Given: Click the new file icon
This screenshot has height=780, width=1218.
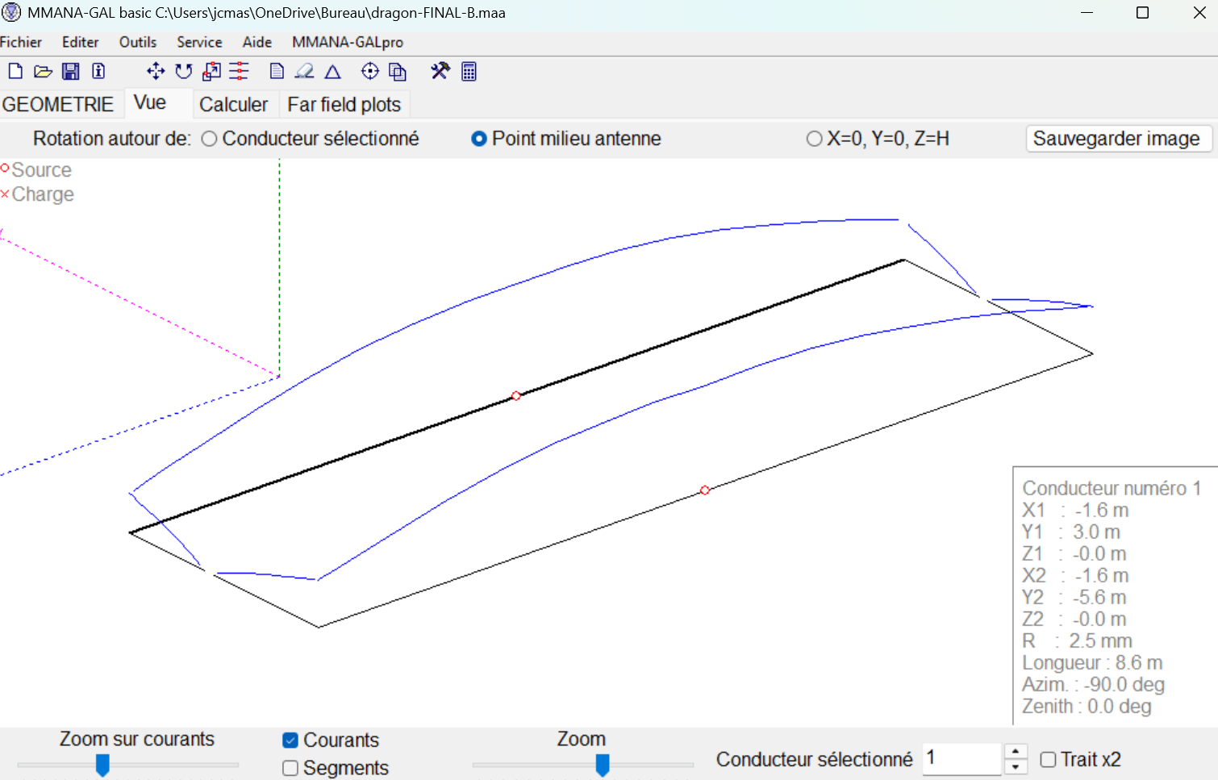Looking at the screenshot, I should pos(15,71).
